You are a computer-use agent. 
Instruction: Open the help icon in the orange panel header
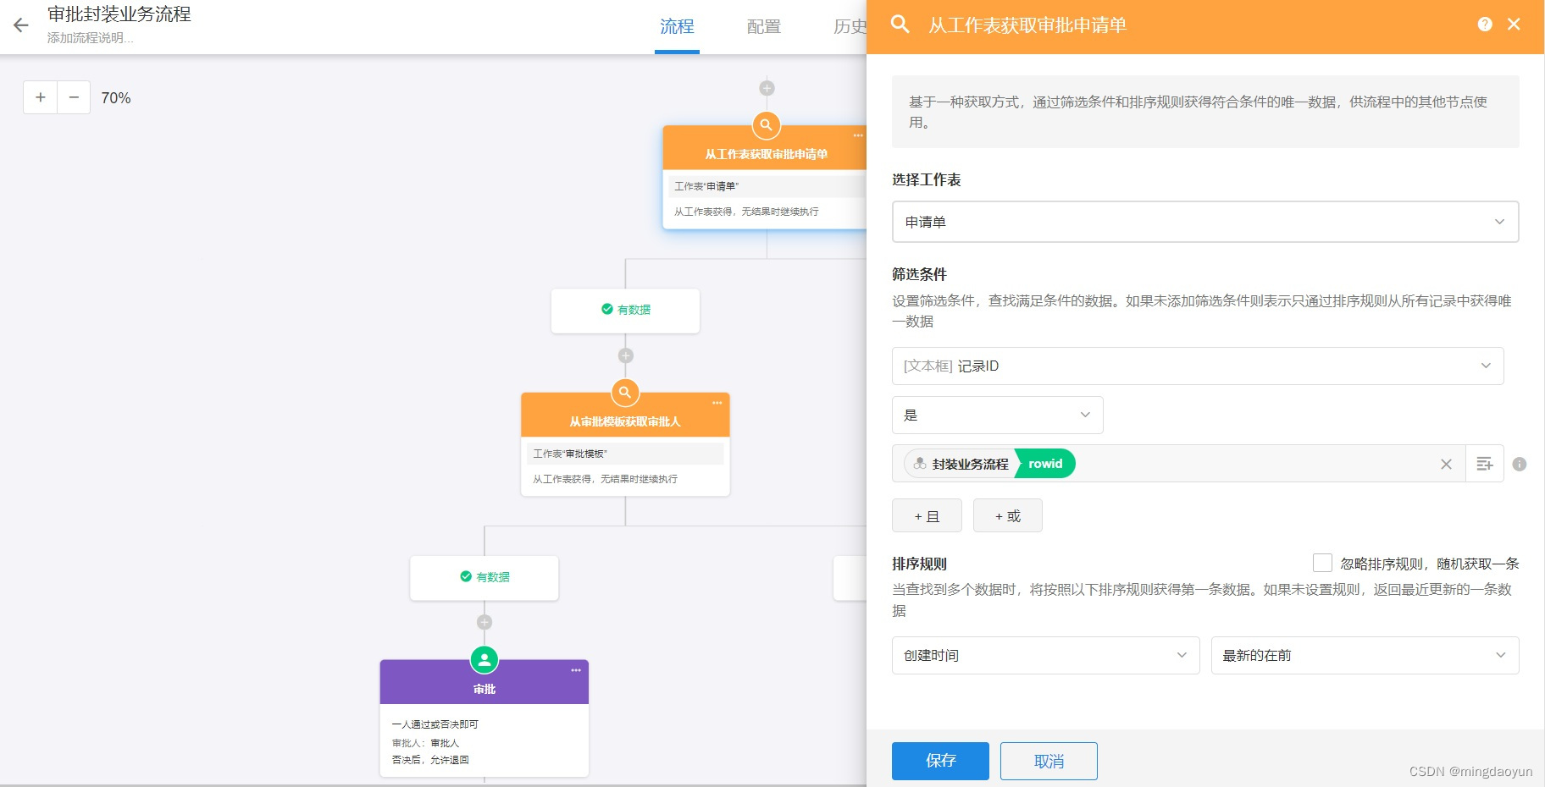1485,25
